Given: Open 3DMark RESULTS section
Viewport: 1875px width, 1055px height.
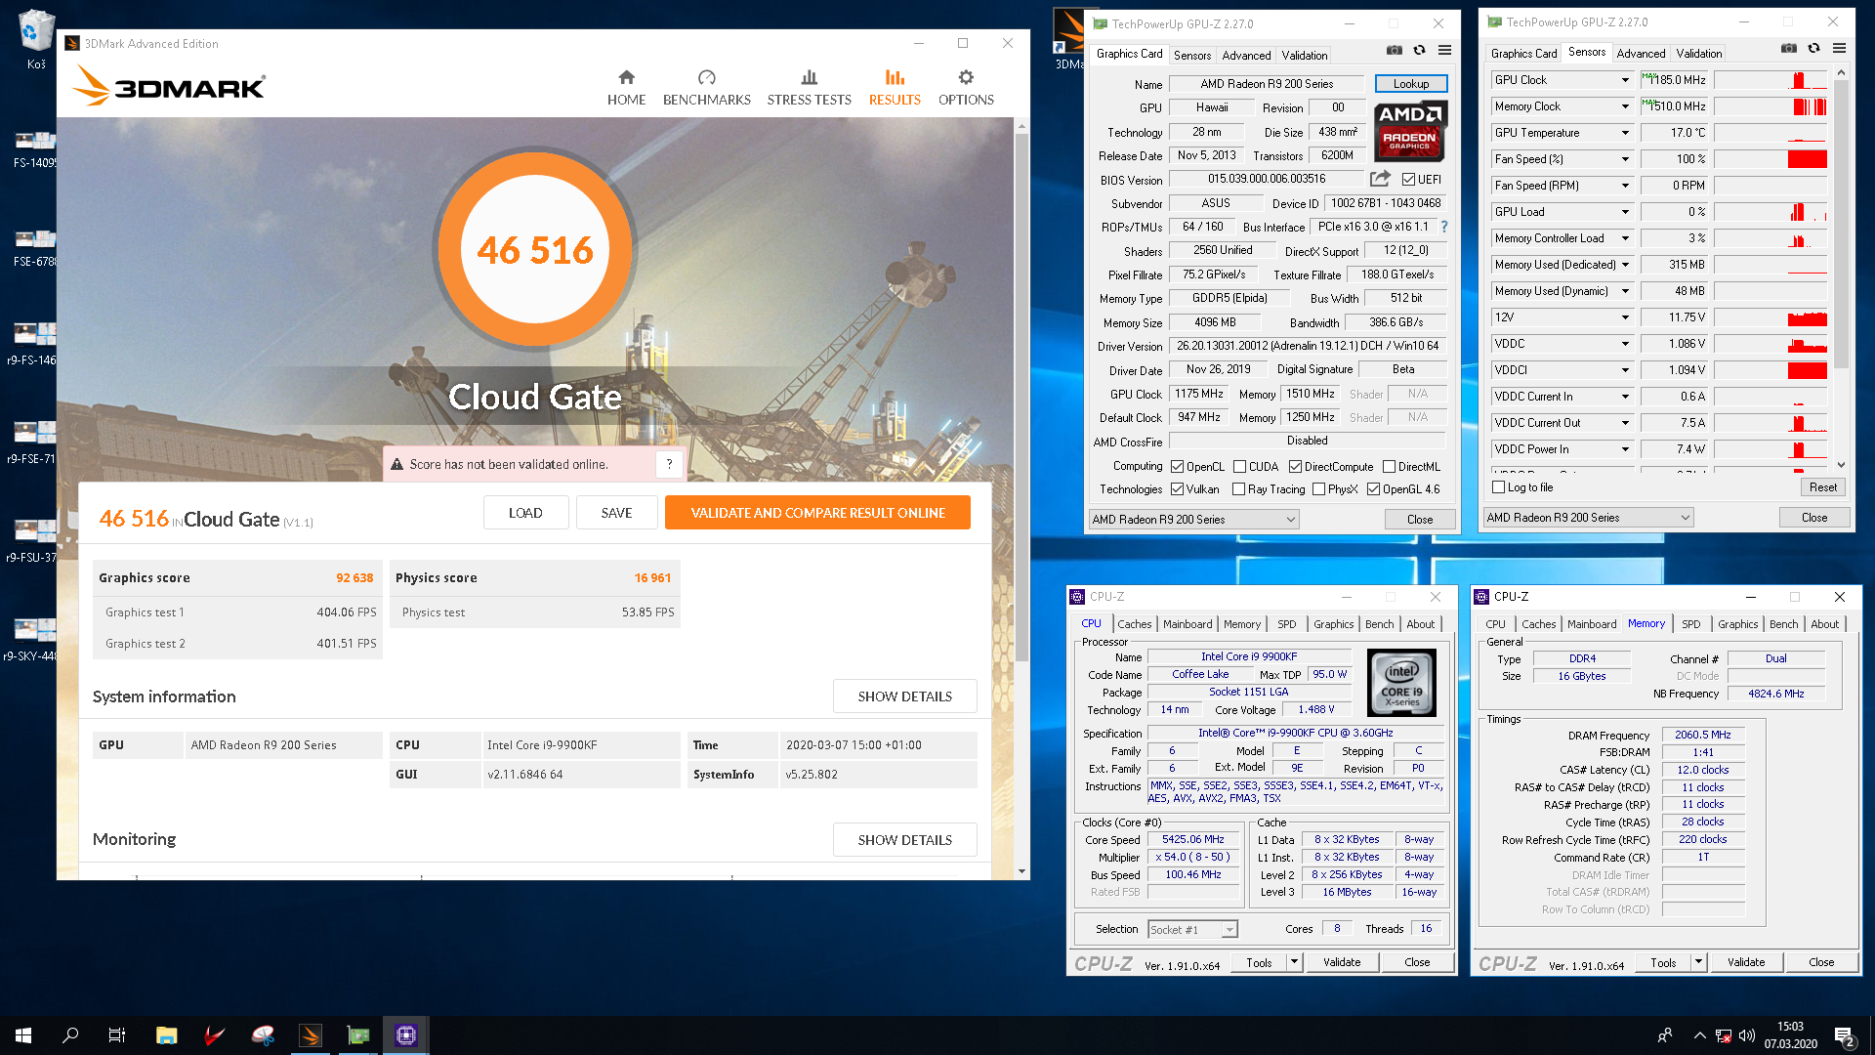Looking at the screenshot, I should click(x=895, y=88).
